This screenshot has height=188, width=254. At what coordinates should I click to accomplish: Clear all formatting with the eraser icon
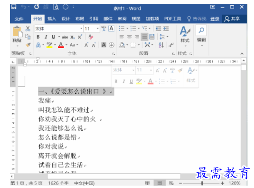click(91, 37)
